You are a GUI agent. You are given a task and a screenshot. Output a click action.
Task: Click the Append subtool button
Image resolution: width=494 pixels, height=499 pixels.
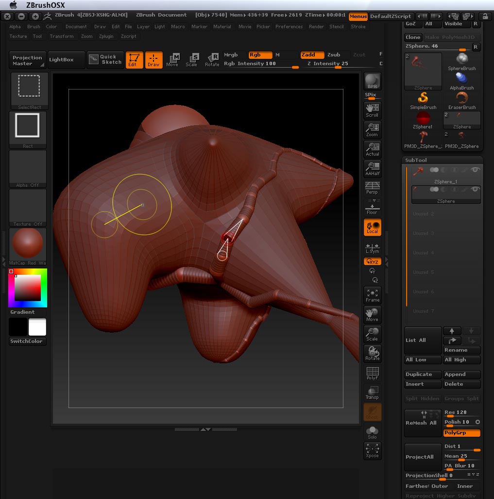pos(461,374)
